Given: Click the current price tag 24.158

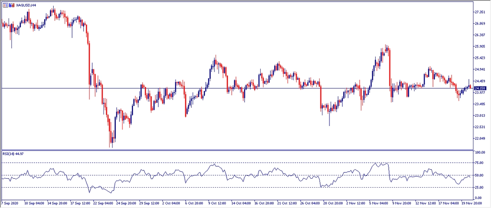Looking at the screenshot, I should point(480,88).
